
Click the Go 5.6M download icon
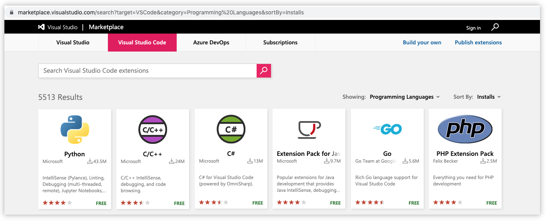coord(405,161)
